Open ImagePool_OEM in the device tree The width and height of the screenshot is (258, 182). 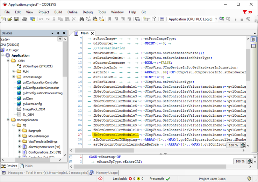[34, 109]
